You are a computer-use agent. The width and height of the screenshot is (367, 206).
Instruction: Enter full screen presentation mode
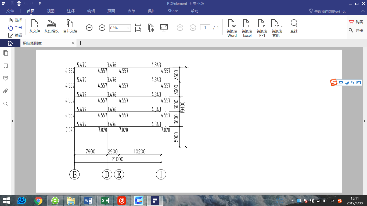[164, 28]
